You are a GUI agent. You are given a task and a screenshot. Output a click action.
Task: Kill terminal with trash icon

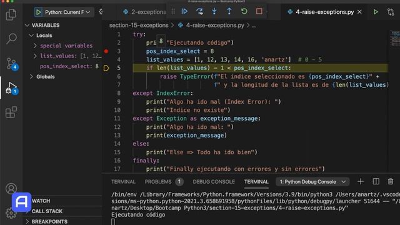click(390, 182)
